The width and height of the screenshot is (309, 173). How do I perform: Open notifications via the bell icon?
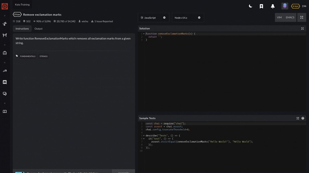coord(272,6)
